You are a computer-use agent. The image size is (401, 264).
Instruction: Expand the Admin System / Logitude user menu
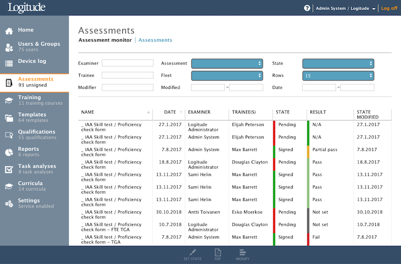coord(346,8)
